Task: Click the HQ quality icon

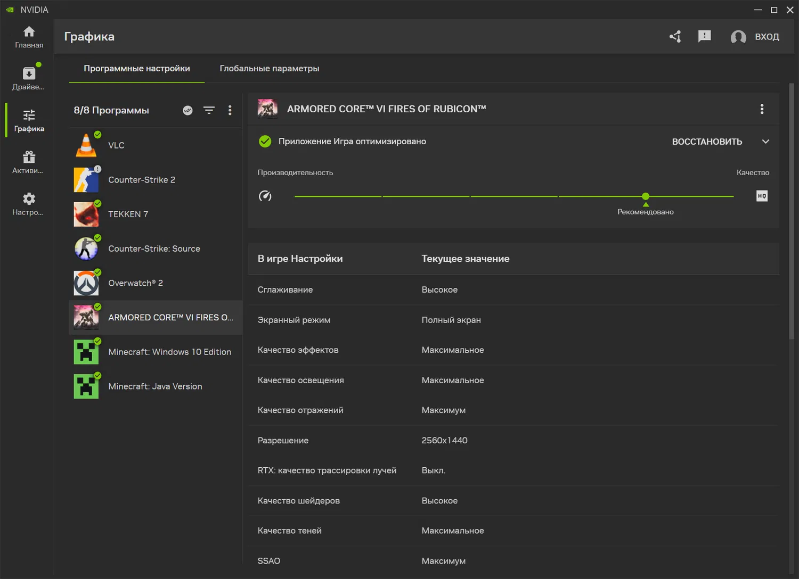Action: click(762, 196)
